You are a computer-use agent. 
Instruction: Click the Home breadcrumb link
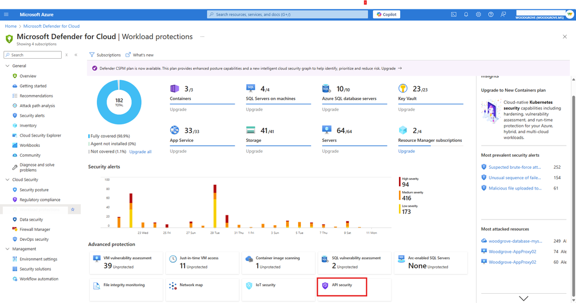click(10, 26)
